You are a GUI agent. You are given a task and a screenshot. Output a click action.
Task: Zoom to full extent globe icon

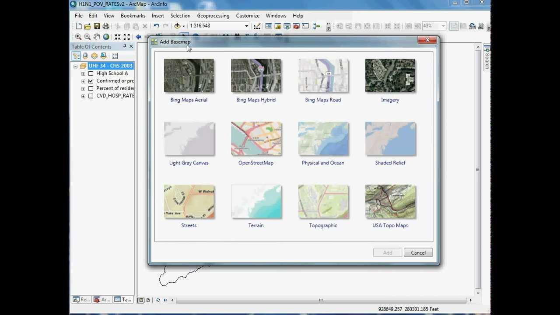click(106, 37)
